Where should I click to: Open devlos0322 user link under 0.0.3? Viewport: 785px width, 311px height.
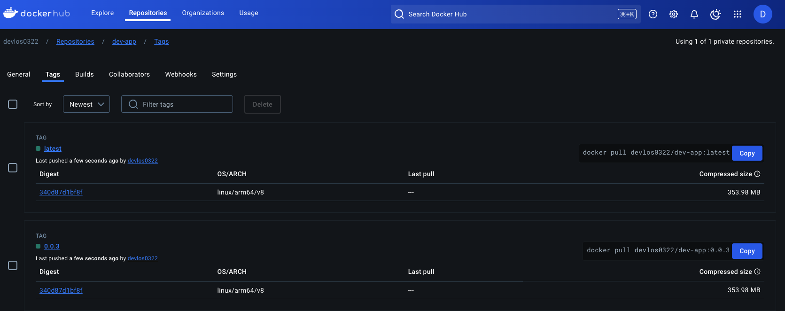coord(143,258)
